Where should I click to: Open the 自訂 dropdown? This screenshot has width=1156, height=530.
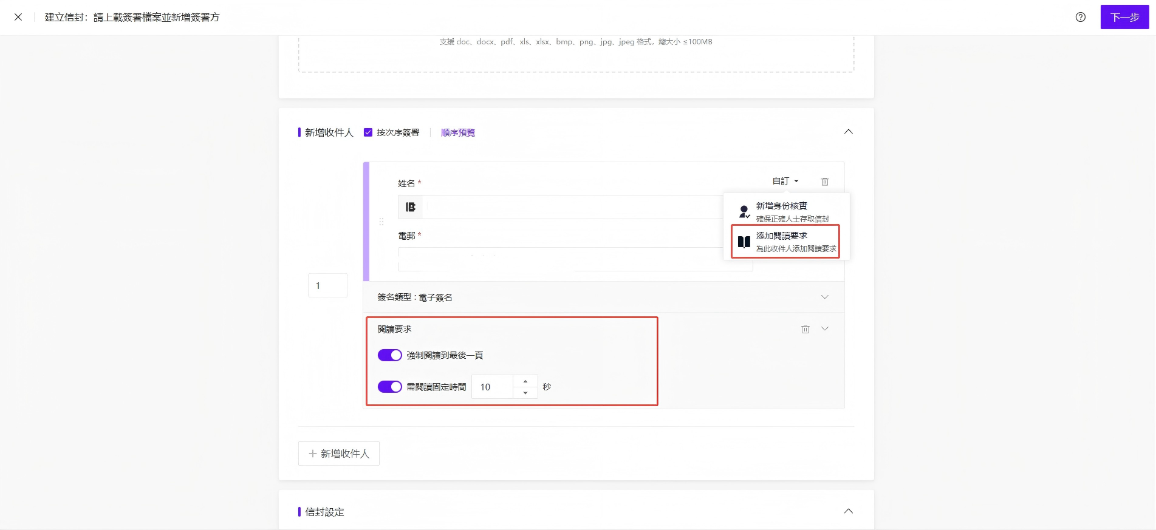(785, 181)
